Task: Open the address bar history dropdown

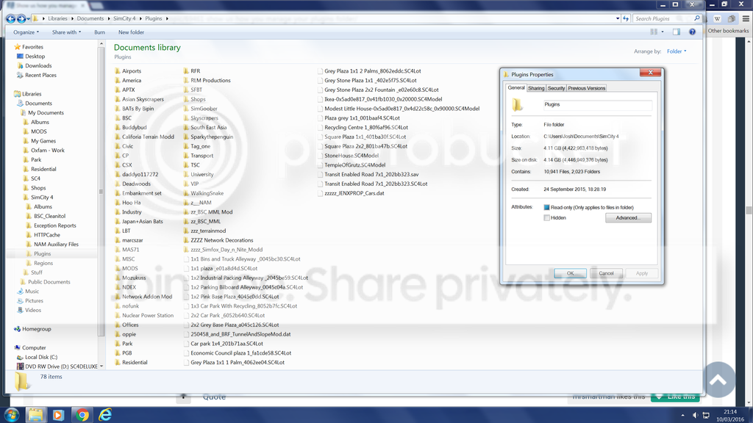Action: (x=618, y=18)
